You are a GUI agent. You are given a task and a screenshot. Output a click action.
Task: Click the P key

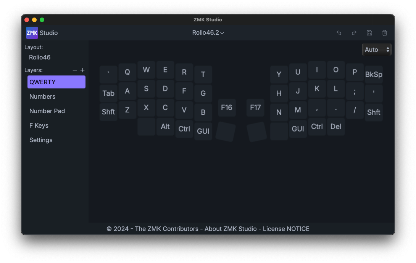355,72
